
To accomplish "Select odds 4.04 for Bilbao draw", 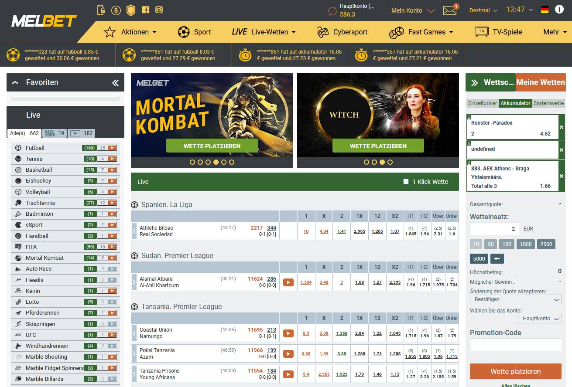I will 324,231.
